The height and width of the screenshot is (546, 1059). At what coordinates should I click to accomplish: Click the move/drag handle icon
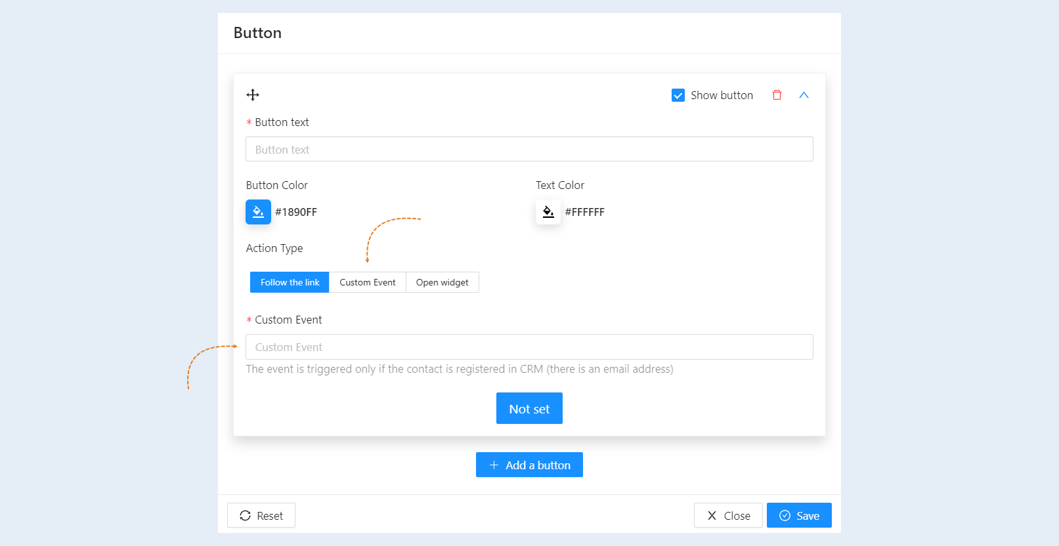click(253, 95)
